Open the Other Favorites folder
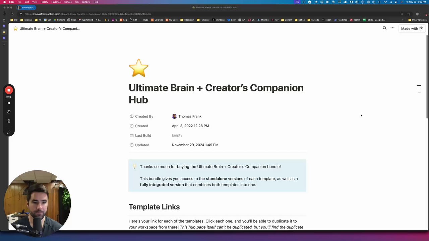Image resolution: width=429 pixels, height=241 pixels. pyautogui.click(x=417, y=20)
